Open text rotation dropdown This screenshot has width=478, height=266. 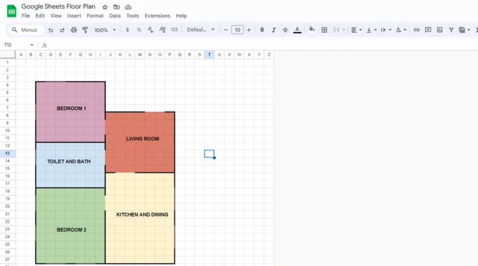[x=401, y=30]
